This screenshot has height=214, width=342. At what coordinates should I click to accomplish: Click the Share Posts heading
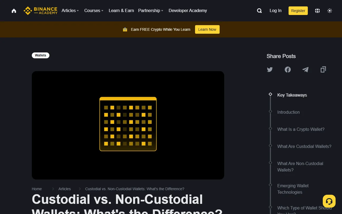pyautogui.click(x=281, y=56)
